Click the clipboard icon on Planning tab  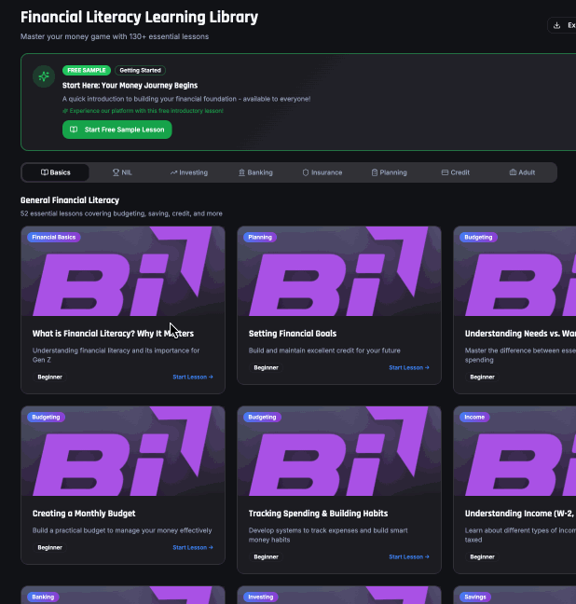(x=375, y=172)
